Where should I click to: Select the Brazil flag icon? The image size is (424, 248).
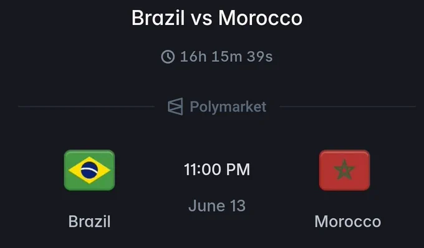(x=90, y=170)
